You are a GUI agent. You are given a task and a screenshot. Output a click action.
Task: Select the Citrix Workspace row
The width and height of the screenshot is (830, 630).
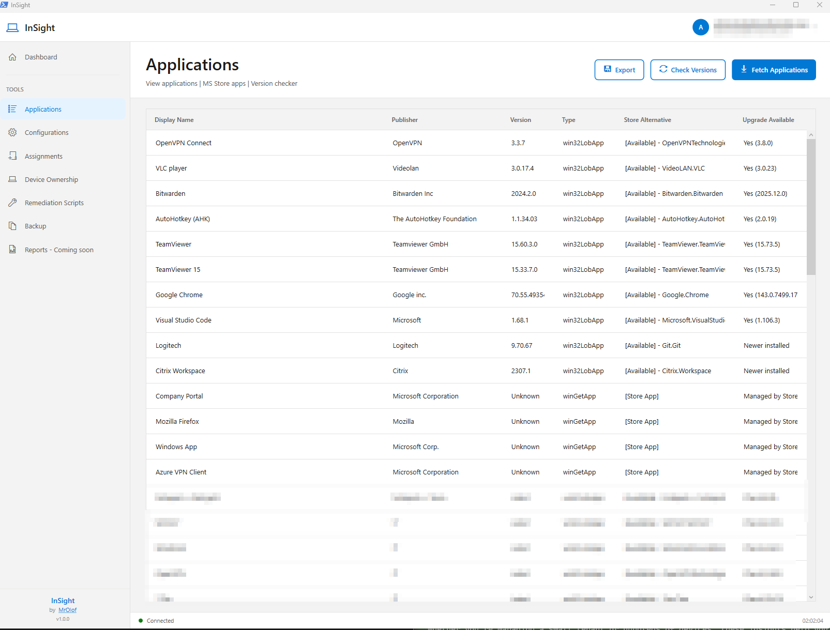[x=476, y=371]
